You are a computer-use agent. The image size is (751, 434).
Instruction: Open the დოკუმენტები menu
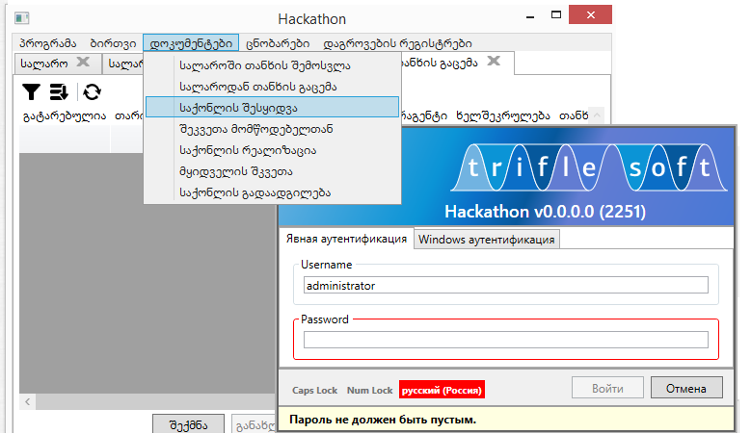[191, 43]
